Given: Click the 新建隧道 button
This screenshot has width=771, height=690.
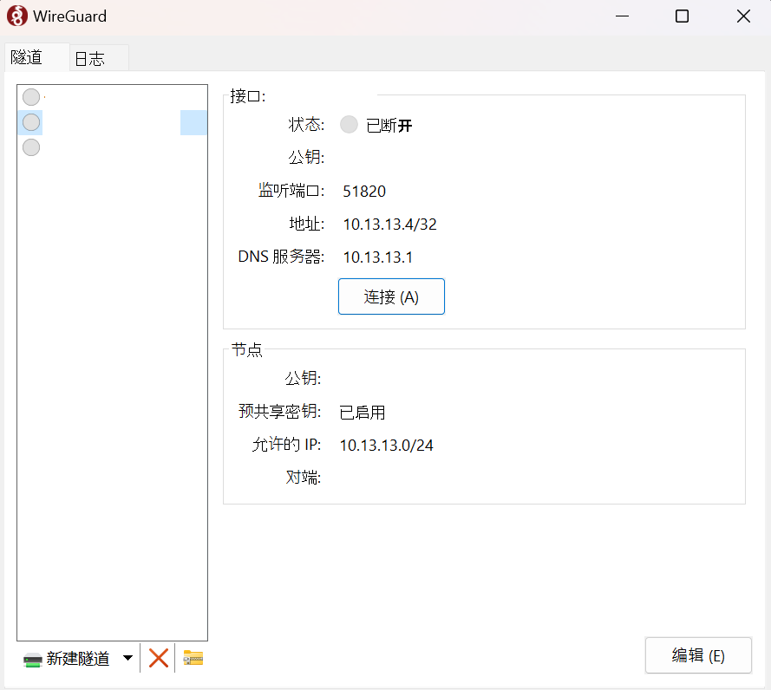Looking at the screenshot, I should 67,659.
